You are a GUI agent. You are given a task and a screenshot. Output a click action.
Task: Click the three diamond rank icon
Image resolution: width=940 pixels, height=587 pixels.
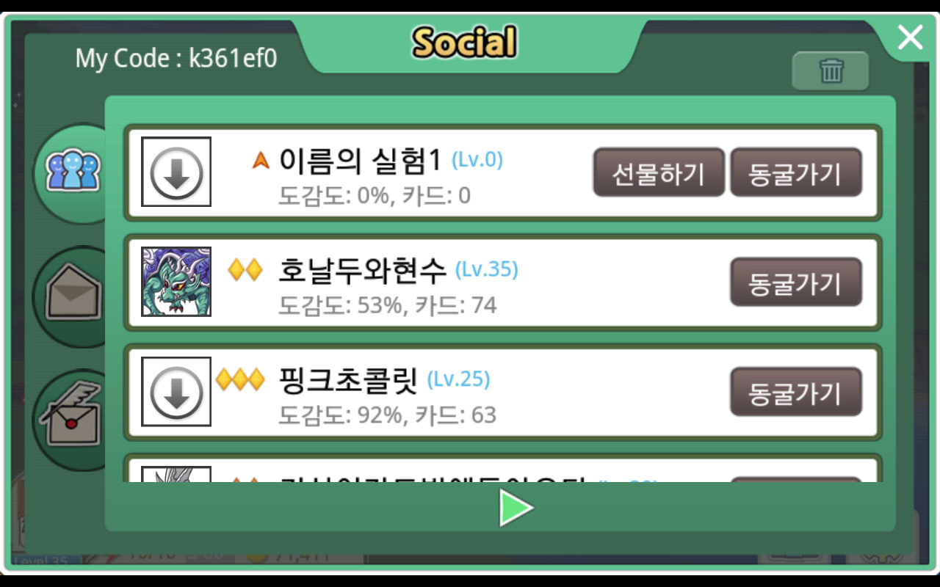(x=240, y=380)
